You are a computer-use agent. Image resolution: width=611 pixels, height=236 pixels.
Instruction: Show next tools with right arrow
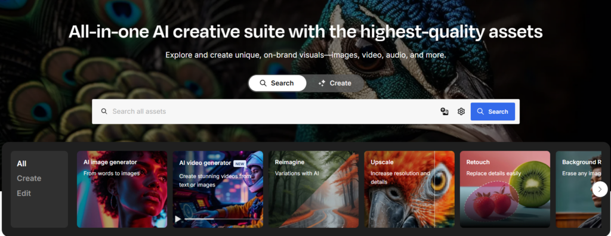tap(600, 190)
